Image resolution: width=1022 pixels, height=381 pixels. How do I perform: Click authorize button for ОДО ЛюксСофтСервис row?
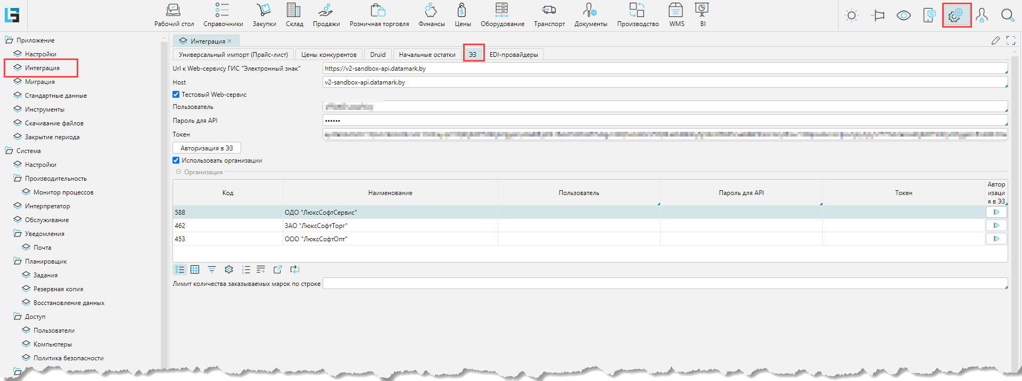[x=996, y=212]
